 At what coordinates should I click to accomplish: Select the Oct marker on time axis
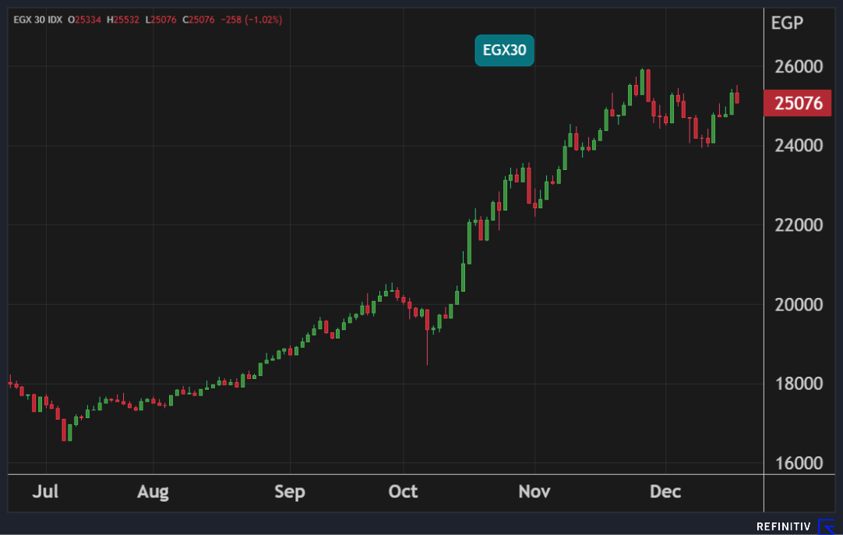tap(403, 492)
